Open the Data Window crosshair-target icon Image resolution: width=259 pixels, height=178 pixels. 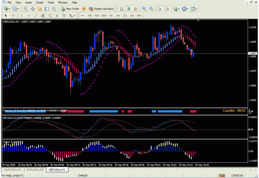click(x=33, y=9)
